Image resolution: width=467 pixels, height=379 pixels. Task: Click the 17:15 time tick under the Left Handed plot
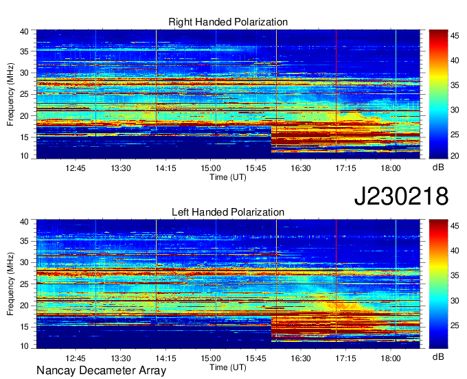pos(345,358)
